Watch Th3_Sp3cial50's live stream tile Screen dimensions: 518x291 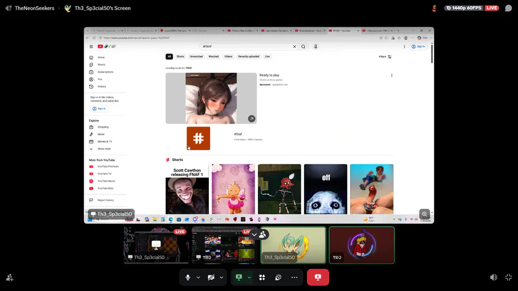click(156, 245)
